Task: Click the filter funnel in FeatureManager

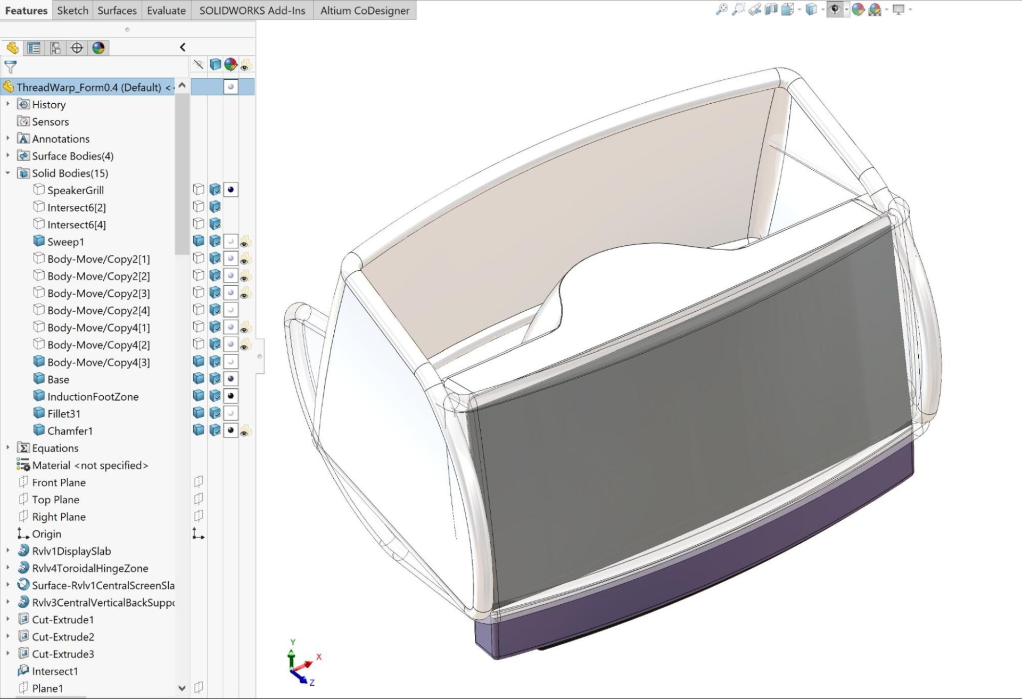Action: click(x=10, y=66)
